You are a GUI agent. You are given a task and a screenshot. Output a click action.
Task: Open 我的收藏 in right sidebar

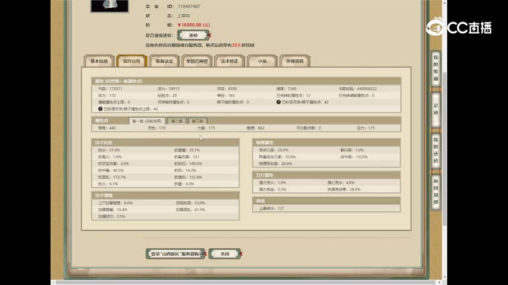pos(436,68)
